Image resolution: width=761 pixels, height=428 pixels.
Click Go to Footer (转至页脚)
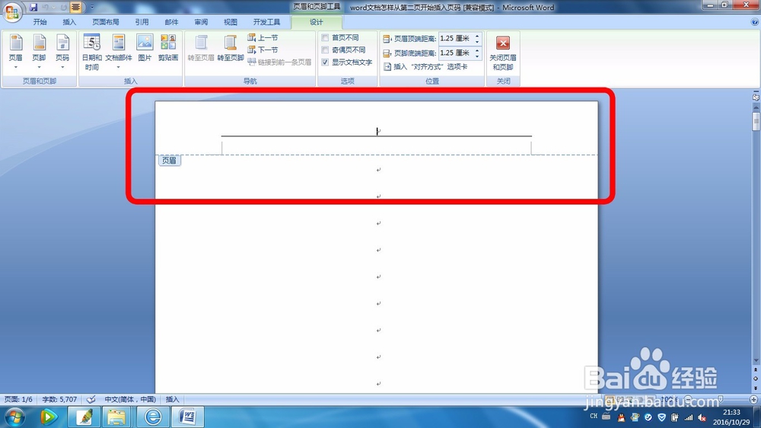click(x=230, y=48)
